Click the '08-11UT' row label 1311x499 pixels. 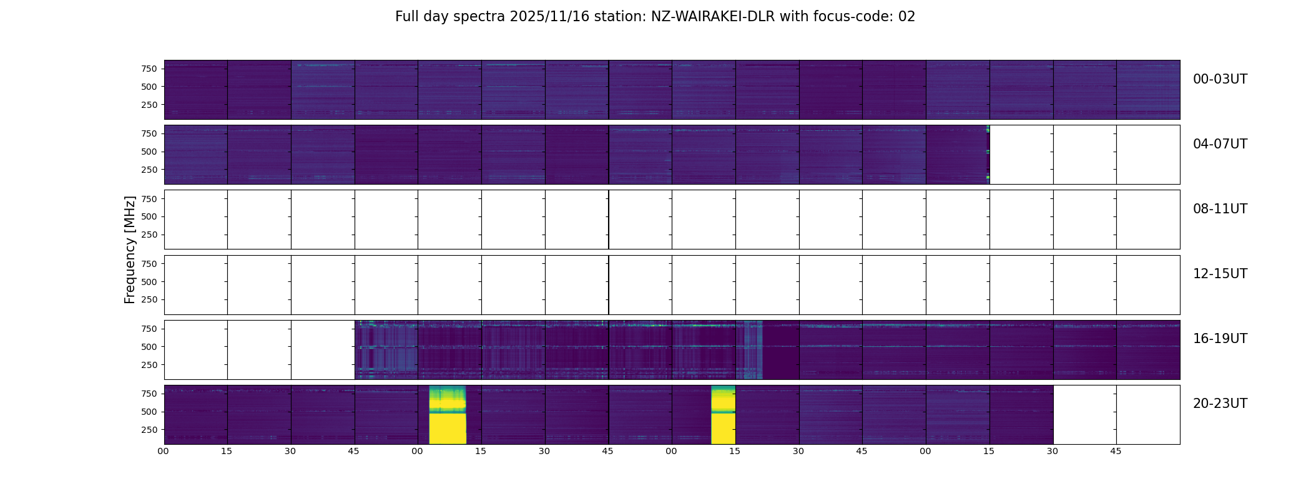click(1220, 209)
